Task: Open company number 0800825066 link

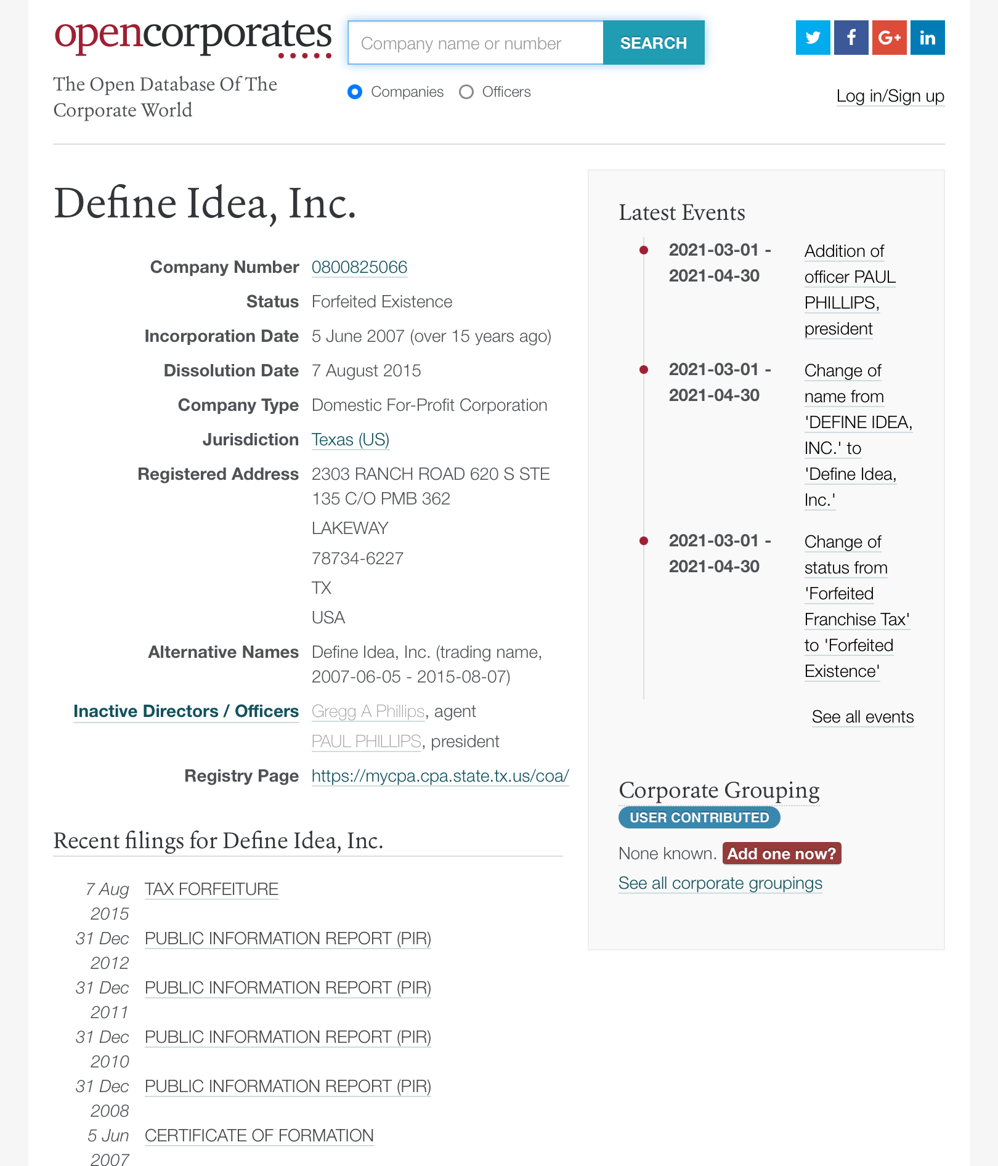Action: point(359,267)
